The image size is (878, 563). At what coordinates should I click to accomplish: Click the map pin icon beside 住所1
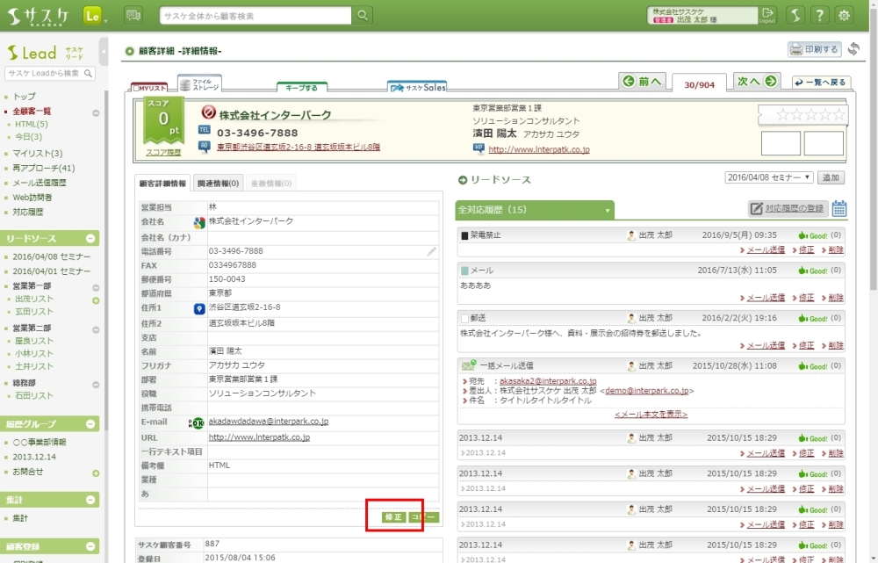click(198, 308)
